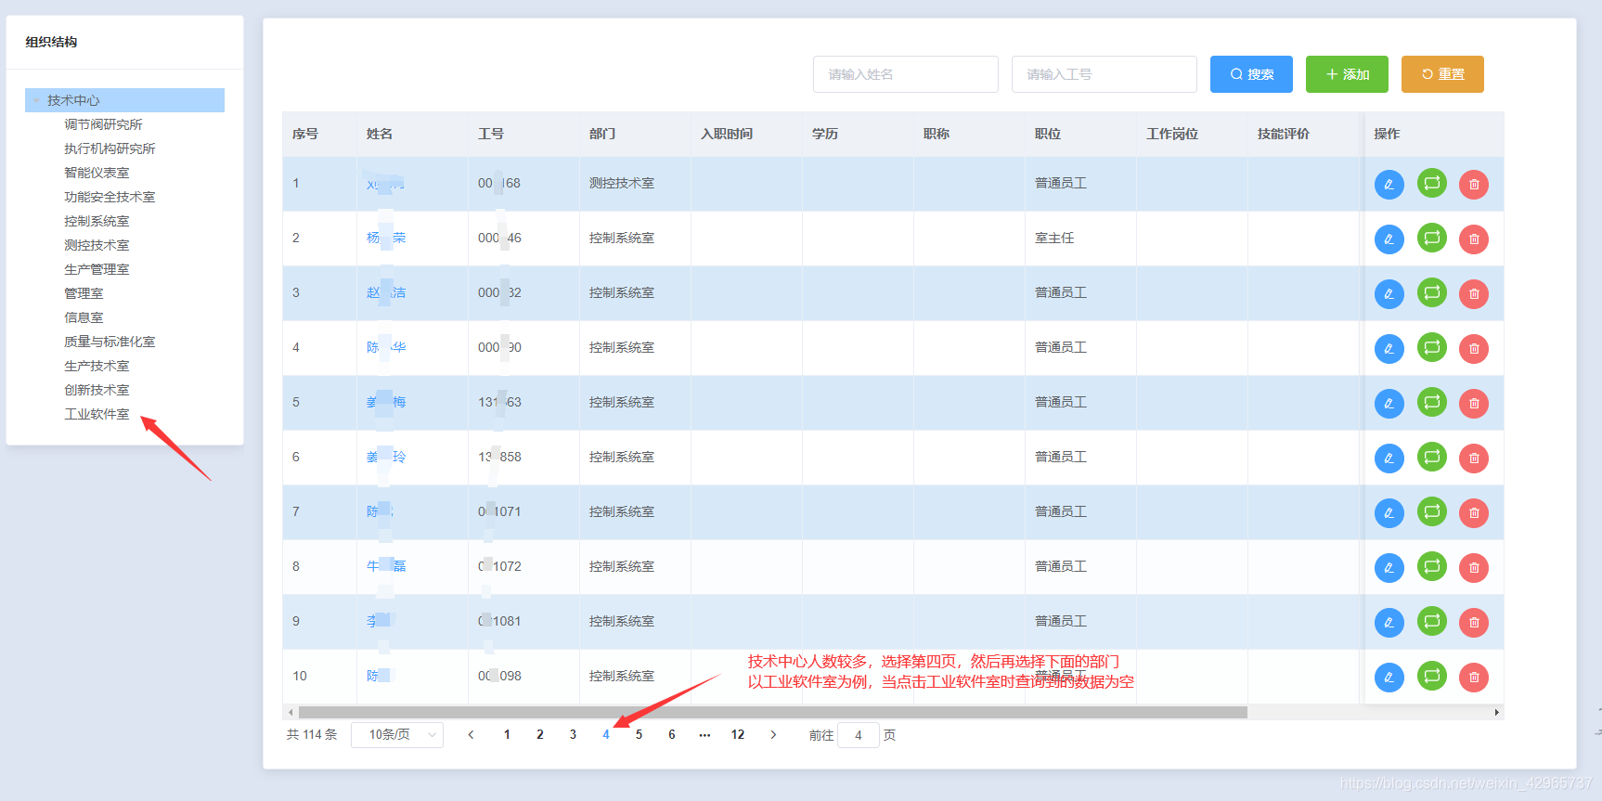Click the transfer icon in row 6
The width and height of the screenshot is (1602, 801).
1432,457
